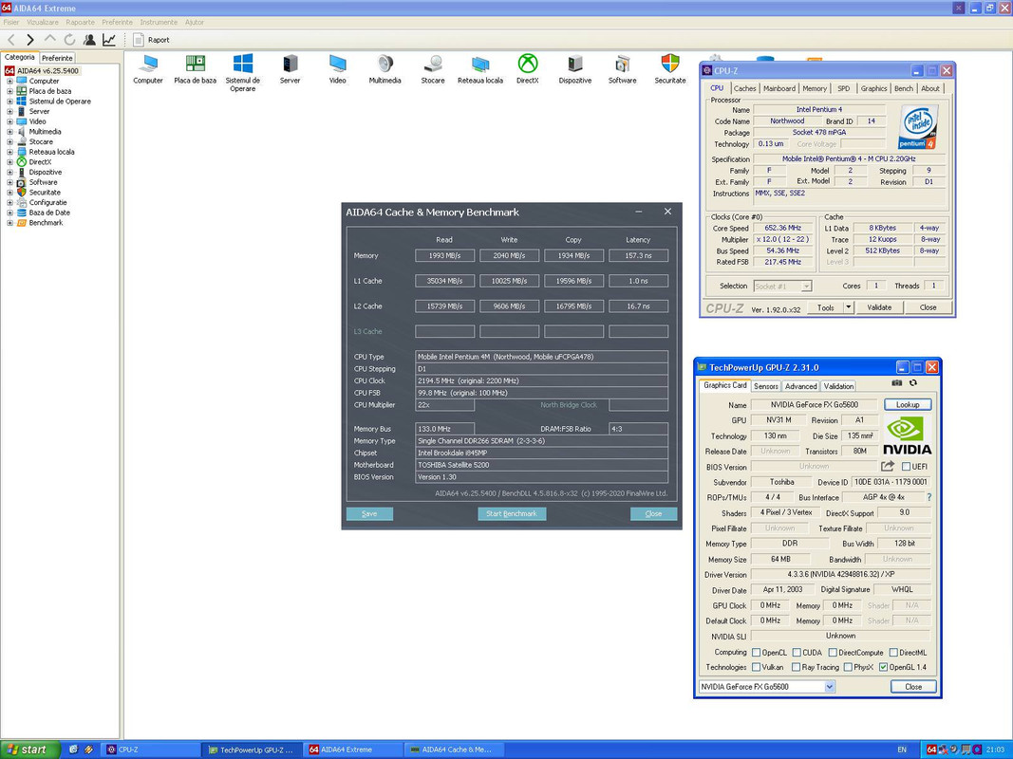Open the Video category icon
Image resolution: width=1013 pixels, height=759 pixels.
(x=337, y=69)
